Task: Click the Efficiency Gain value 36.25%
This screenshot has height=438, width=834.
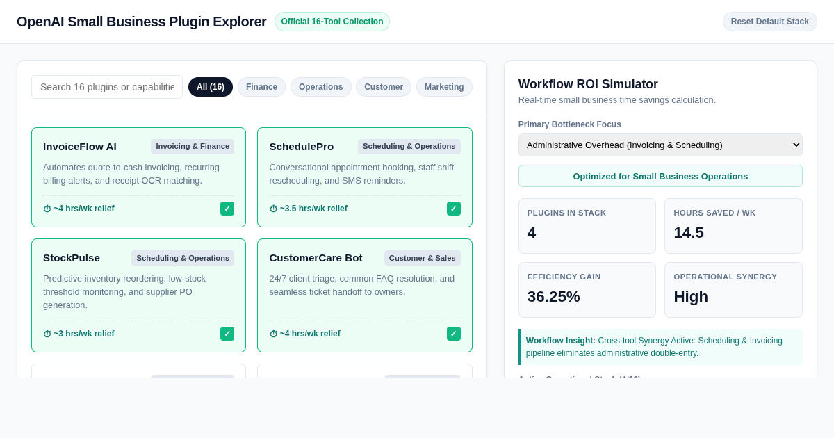Action: coord(554,297)
